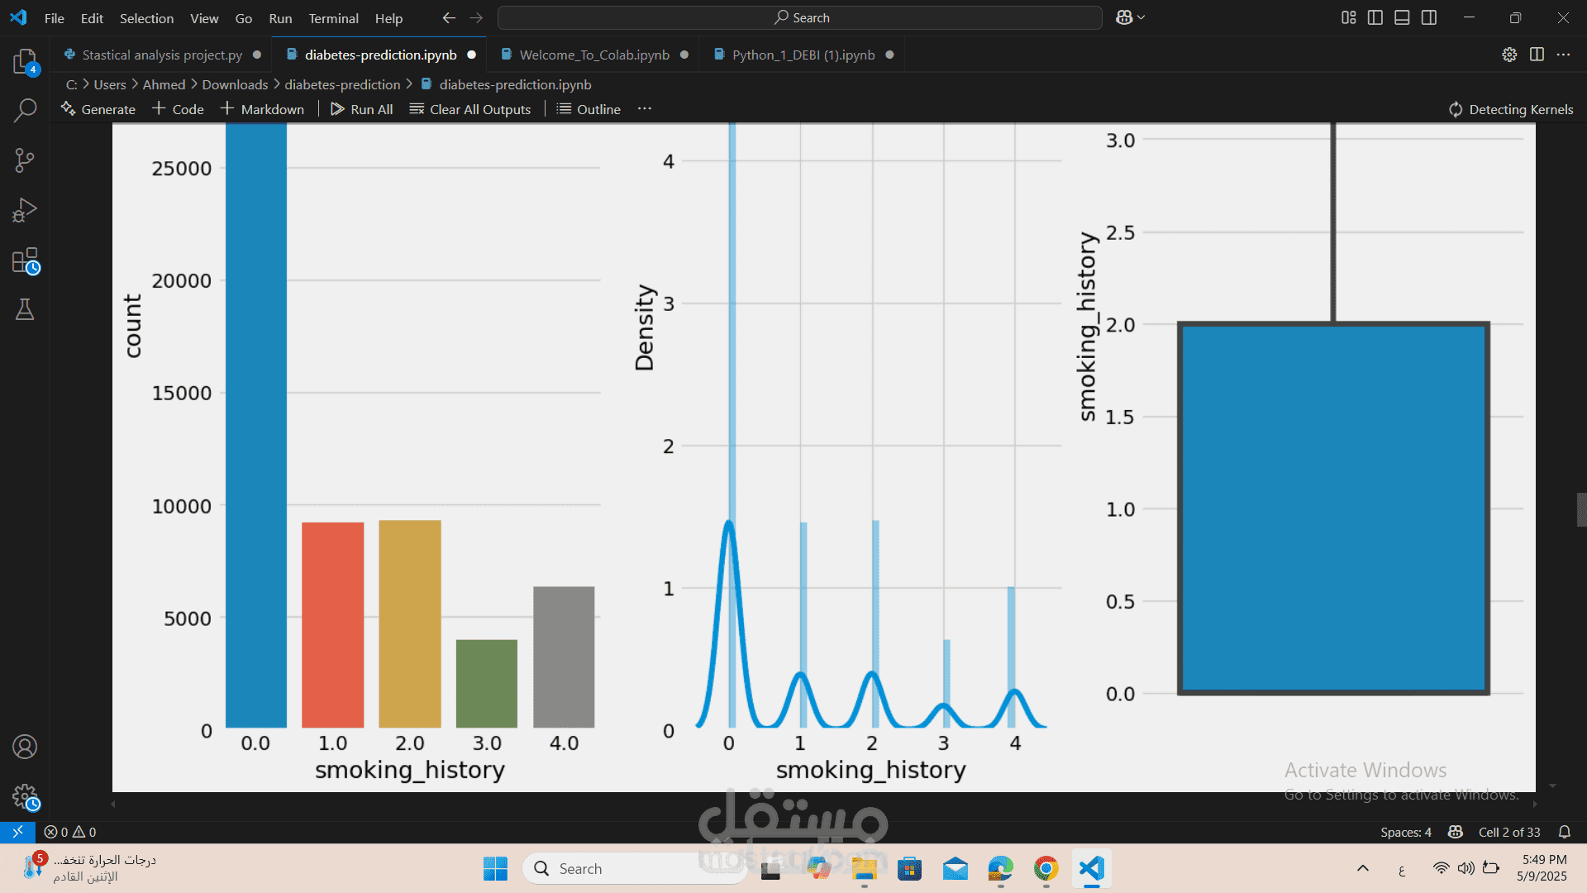Show hidden system tray icons chevron
Screen dimensions: 1587x893
tap(1363, 868)
